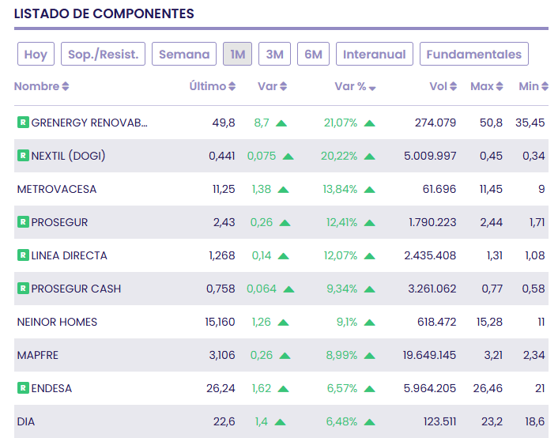Sort the table by Max column
Screen dimensions: 558x438
coord(500,86)
